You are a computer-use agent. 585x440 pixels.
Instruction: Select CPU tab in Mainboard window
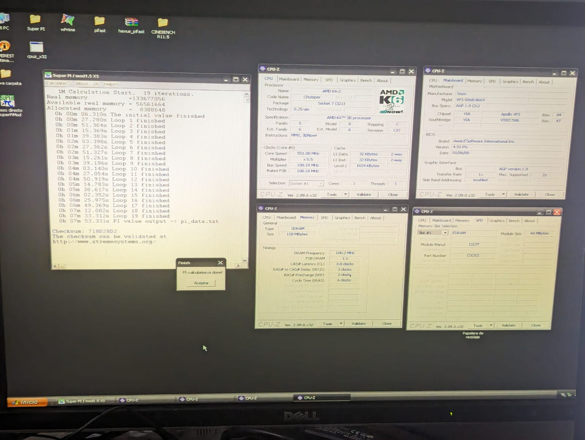[433, 80]
